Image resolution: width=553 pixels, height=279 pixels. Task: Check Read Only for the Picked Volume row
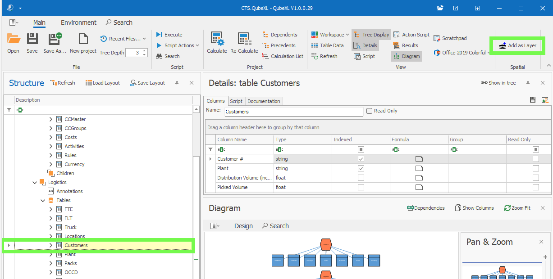point(535,187)
